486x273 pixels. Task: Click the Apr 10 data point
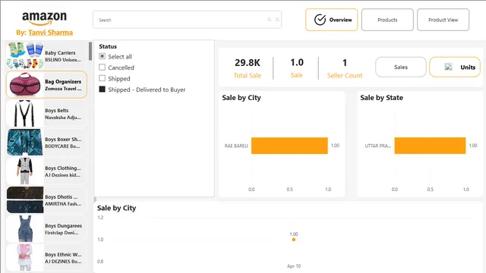coord(294,240)
